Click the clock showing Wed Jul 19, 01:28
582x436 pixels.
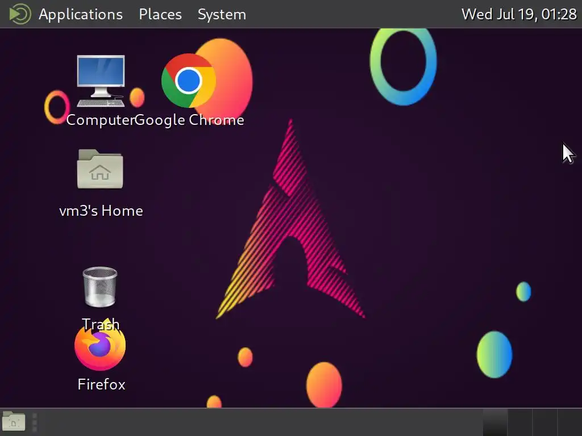point(519,14)
